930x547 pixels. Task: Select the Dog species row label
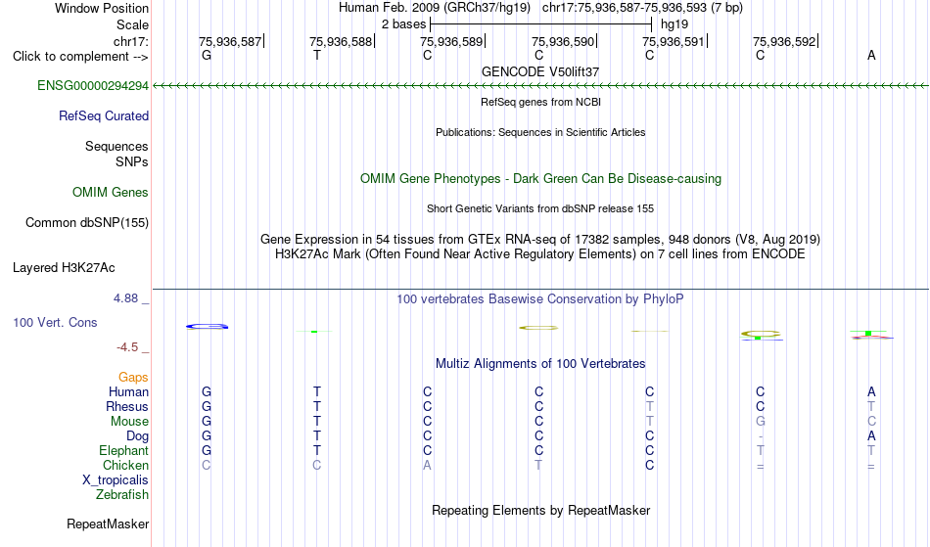point(137,436)
